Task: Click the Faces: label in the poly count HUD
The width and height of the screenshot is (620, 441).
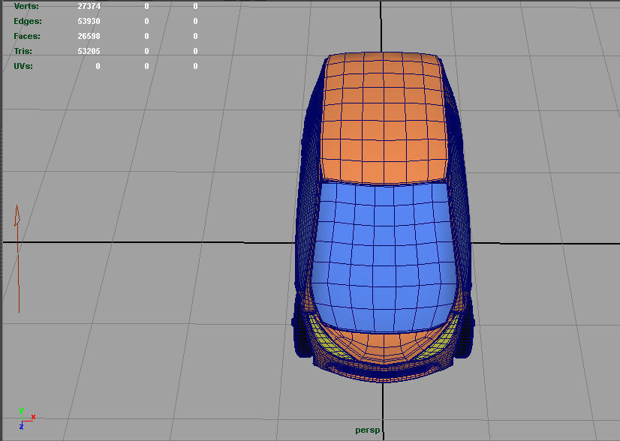Action: tap(27, 36)
